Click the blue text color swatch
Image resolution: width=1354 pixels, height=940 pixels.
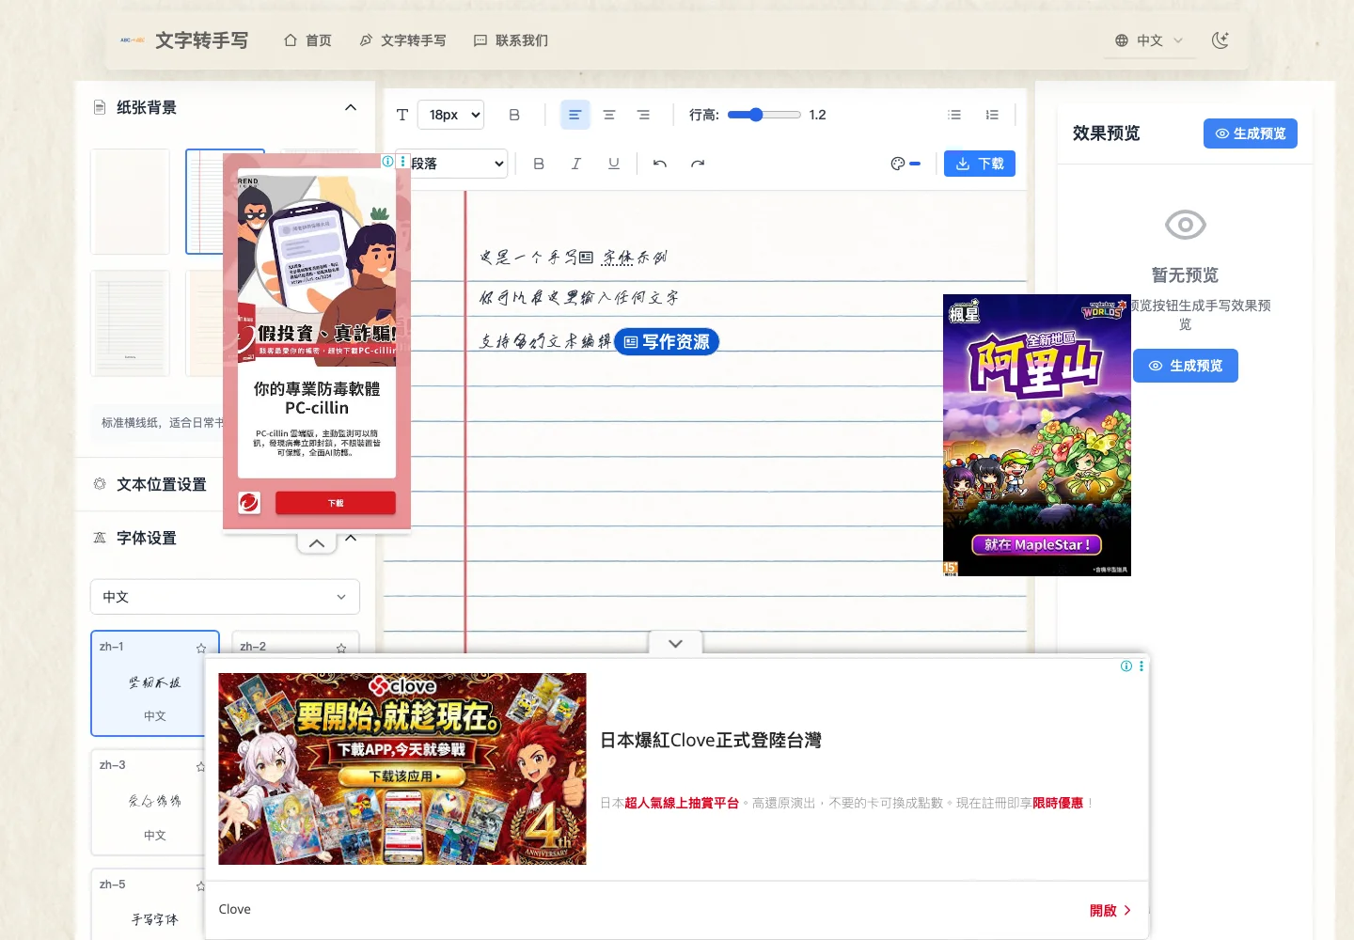coord(915,164)
